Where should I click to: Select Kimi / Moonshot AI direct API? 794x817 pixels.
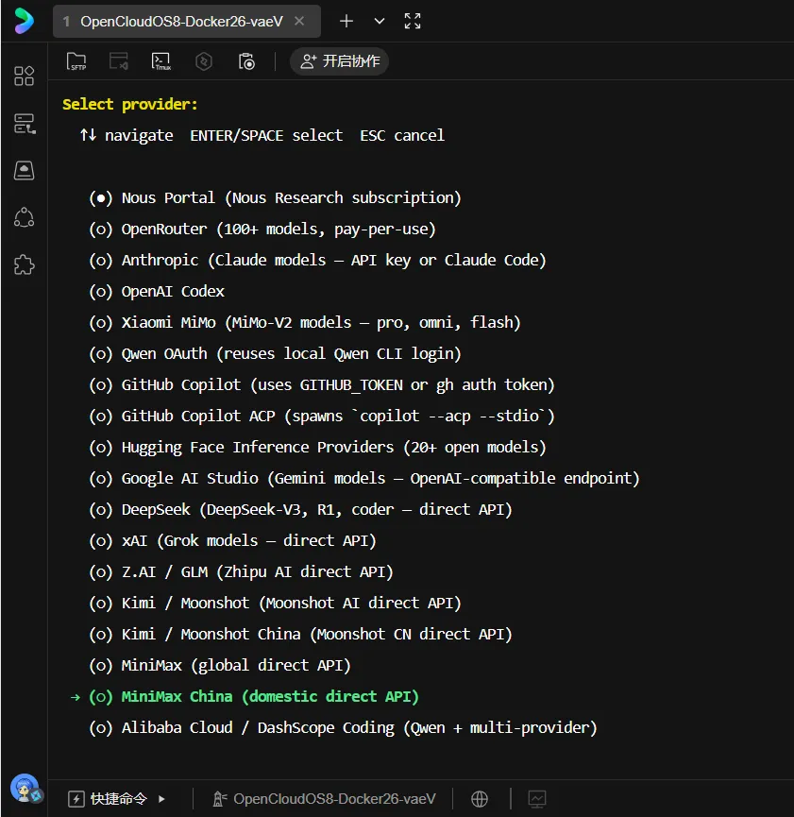click(x=275, y=603)
